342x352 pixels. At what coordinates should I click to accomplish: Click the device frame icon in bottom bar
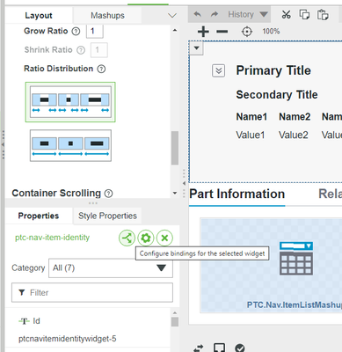(x=219, y=348)
